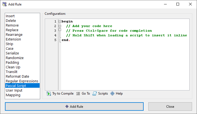This screenshot has width=197, height=114.
Task: Choose the Regular Expressions rule
Action: coord(22,81)
